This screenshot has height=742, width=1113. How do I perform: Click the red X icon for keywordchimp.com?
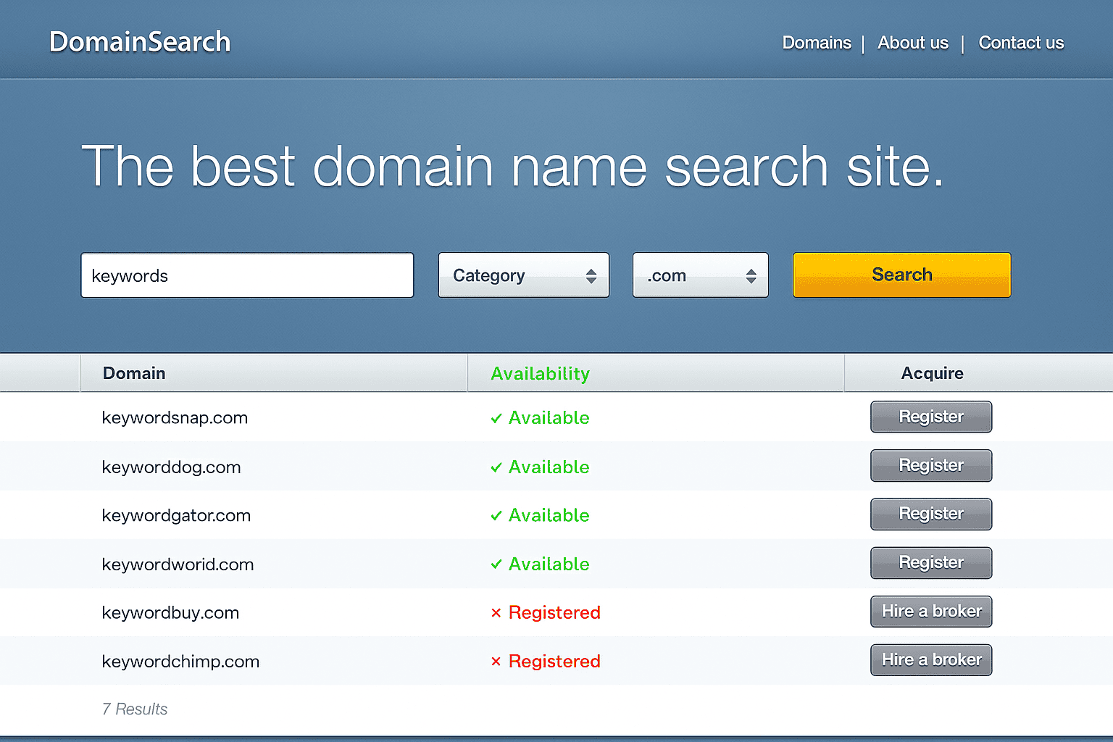point(496,662)
